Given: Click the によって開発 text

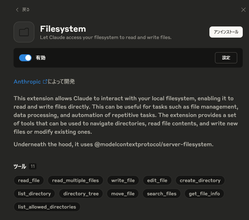Looking at the screenshot, I should click(61, 82).
